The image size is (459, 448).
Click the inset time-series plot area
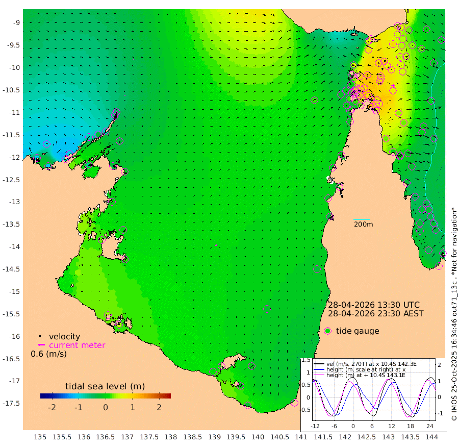tap(374, 390)
